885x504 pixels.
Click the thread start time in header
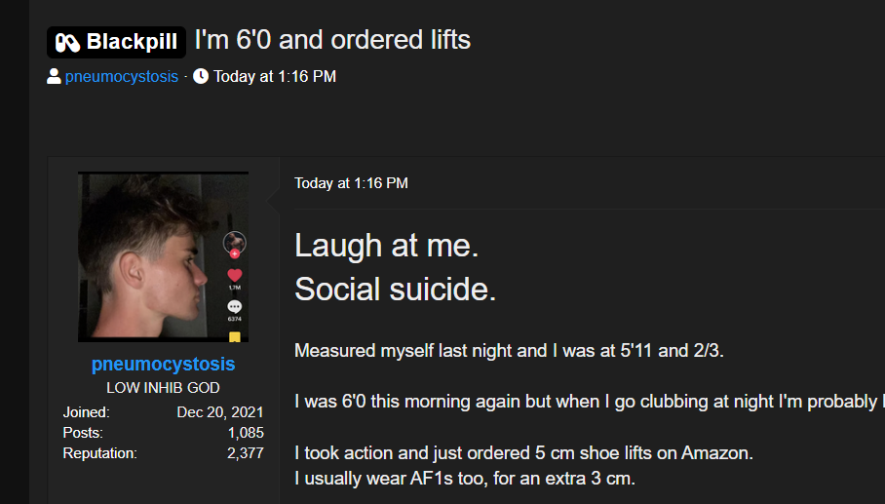coord(275,76)
